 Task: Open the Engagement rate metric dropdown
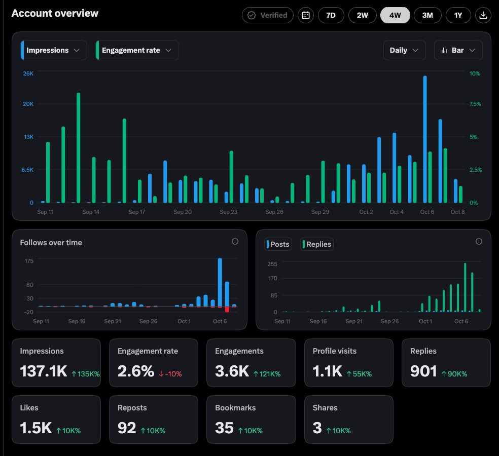coord(137,50)
